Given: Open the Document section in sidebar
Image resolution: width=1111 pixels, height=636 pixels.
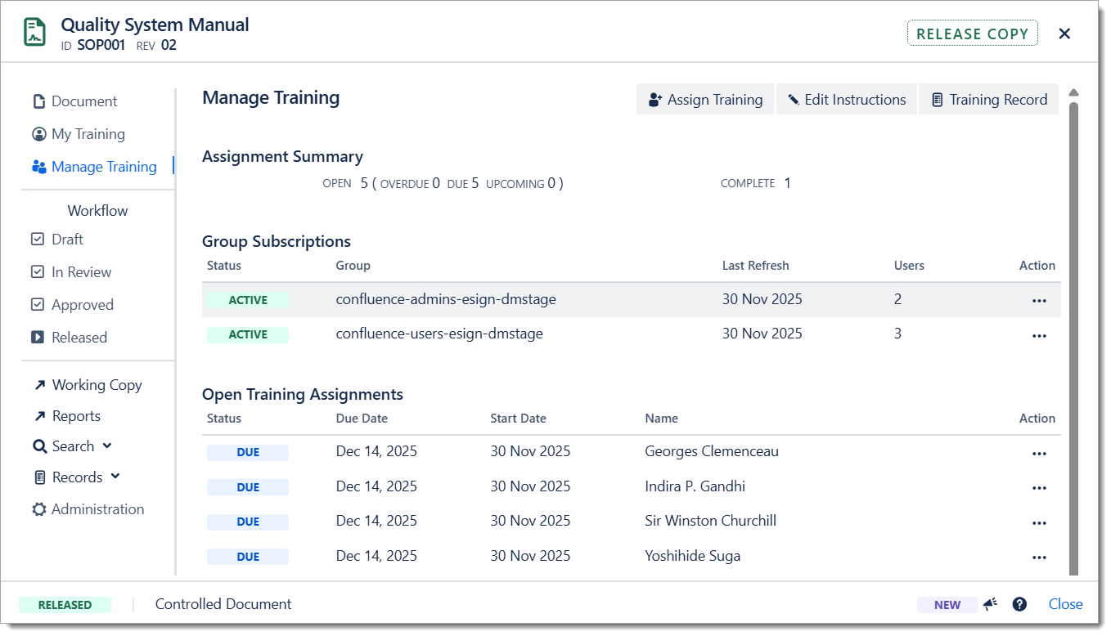Looking at the screenshot, I should tap(83, 101).
